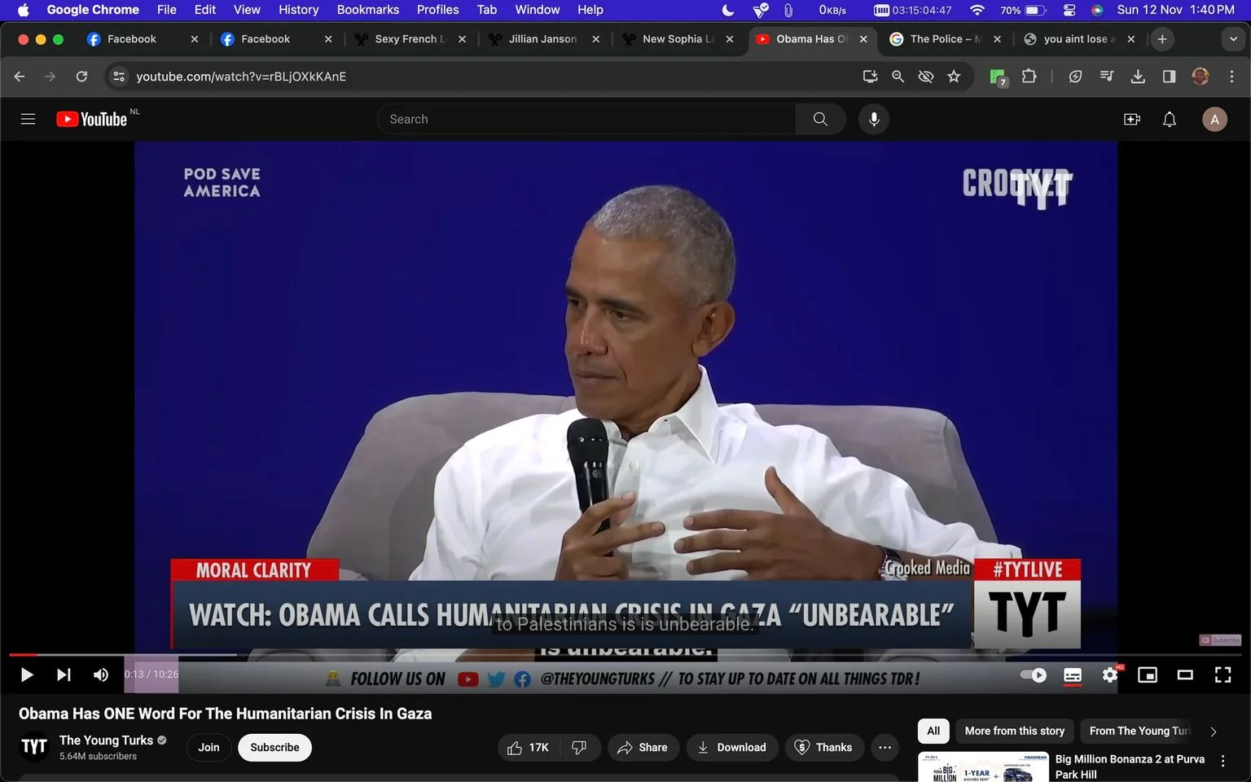Open the Create video button

click(x=1132, y=119)
